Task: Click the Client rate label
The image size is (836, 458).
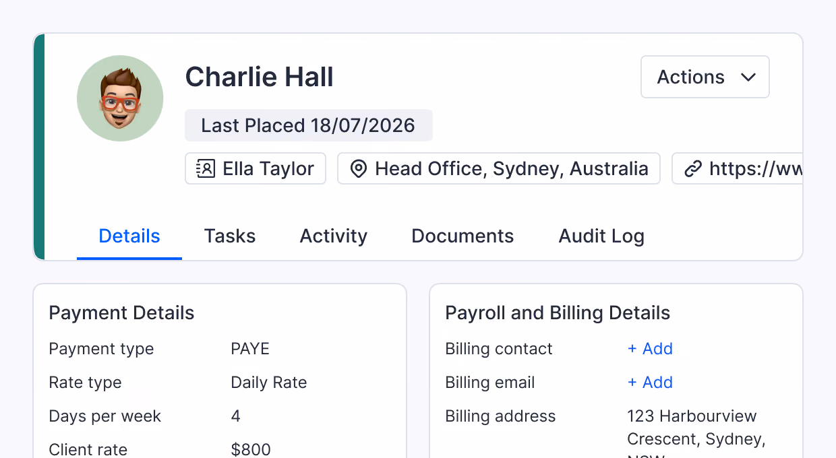Action: pos(88,449)
